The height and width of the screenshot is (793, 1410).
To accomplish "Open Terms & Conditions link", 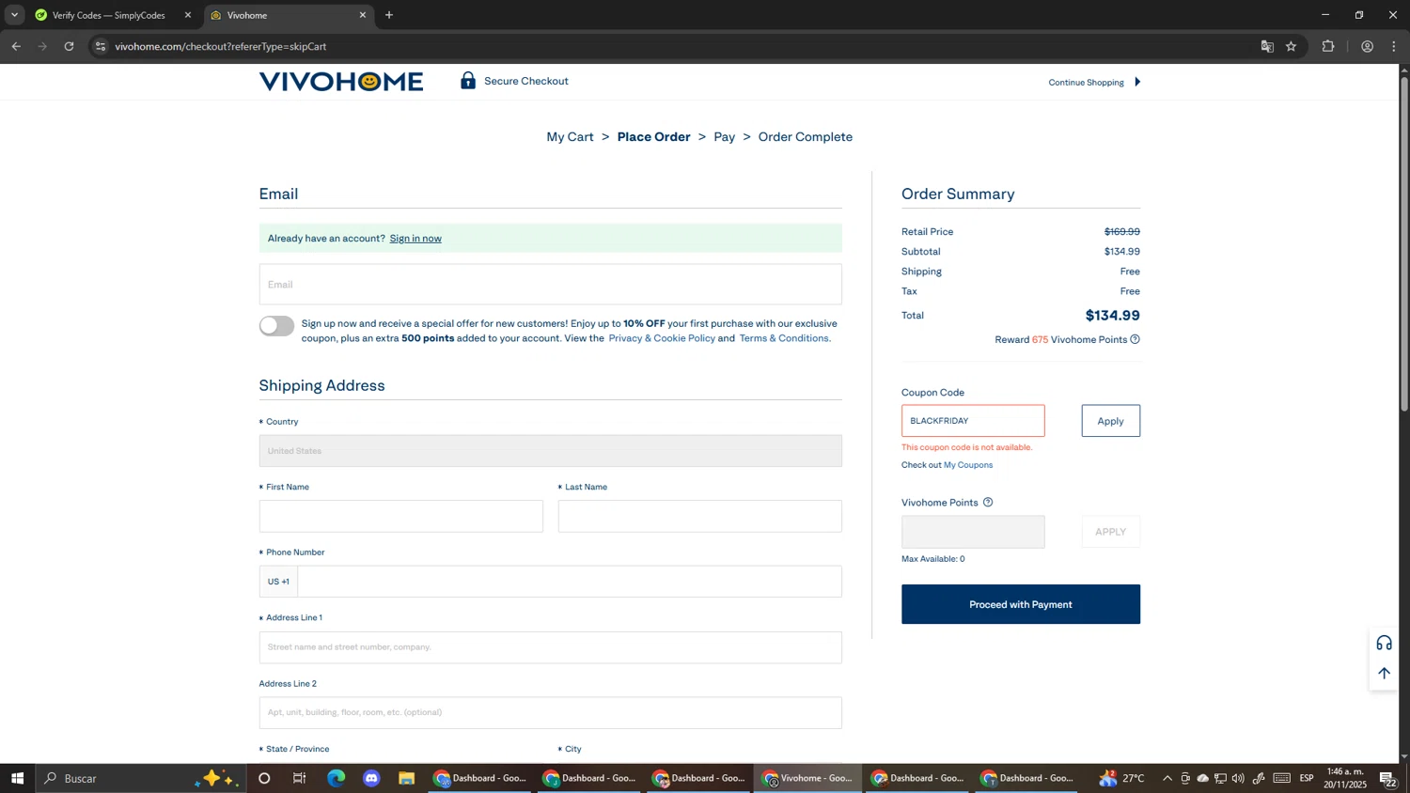I will [785, 338].
